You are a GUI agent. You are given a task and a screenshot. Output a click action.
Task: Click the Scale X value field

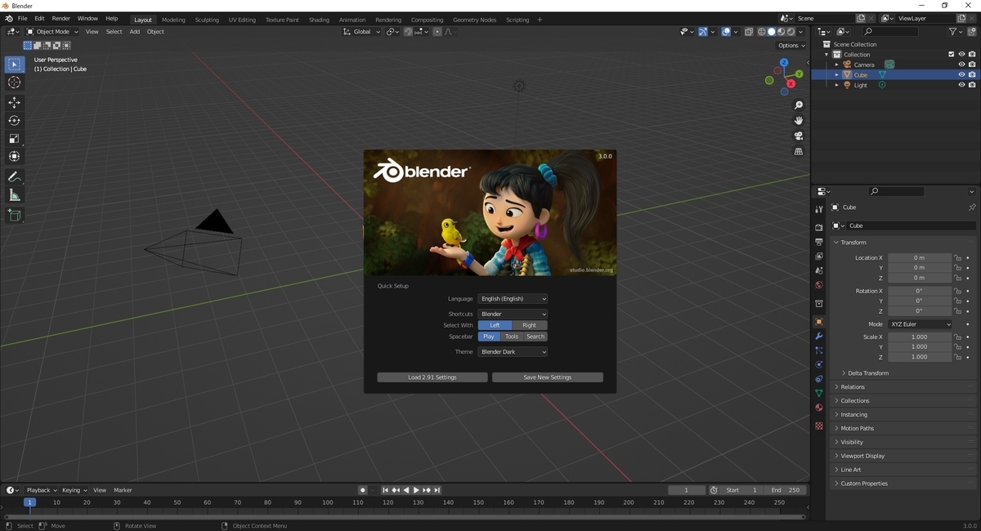pos(920,337)
